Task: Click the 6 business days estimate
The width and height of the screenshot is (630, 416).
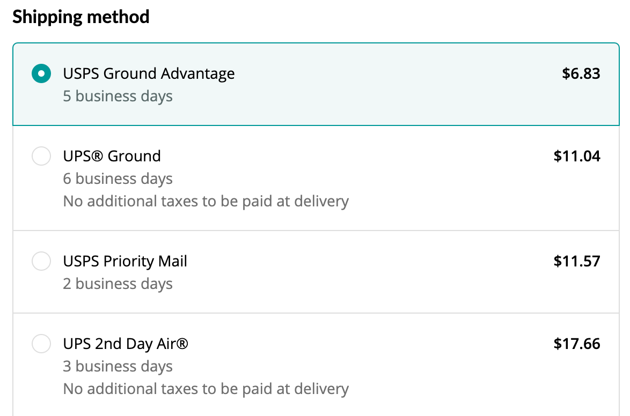Action: [x=118, y=179]
